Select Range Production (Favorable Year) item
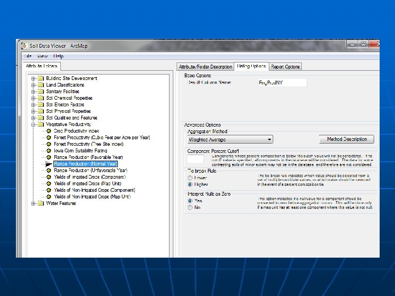The height and width of the screenshot is (296, 395). (x=88, y=157)
